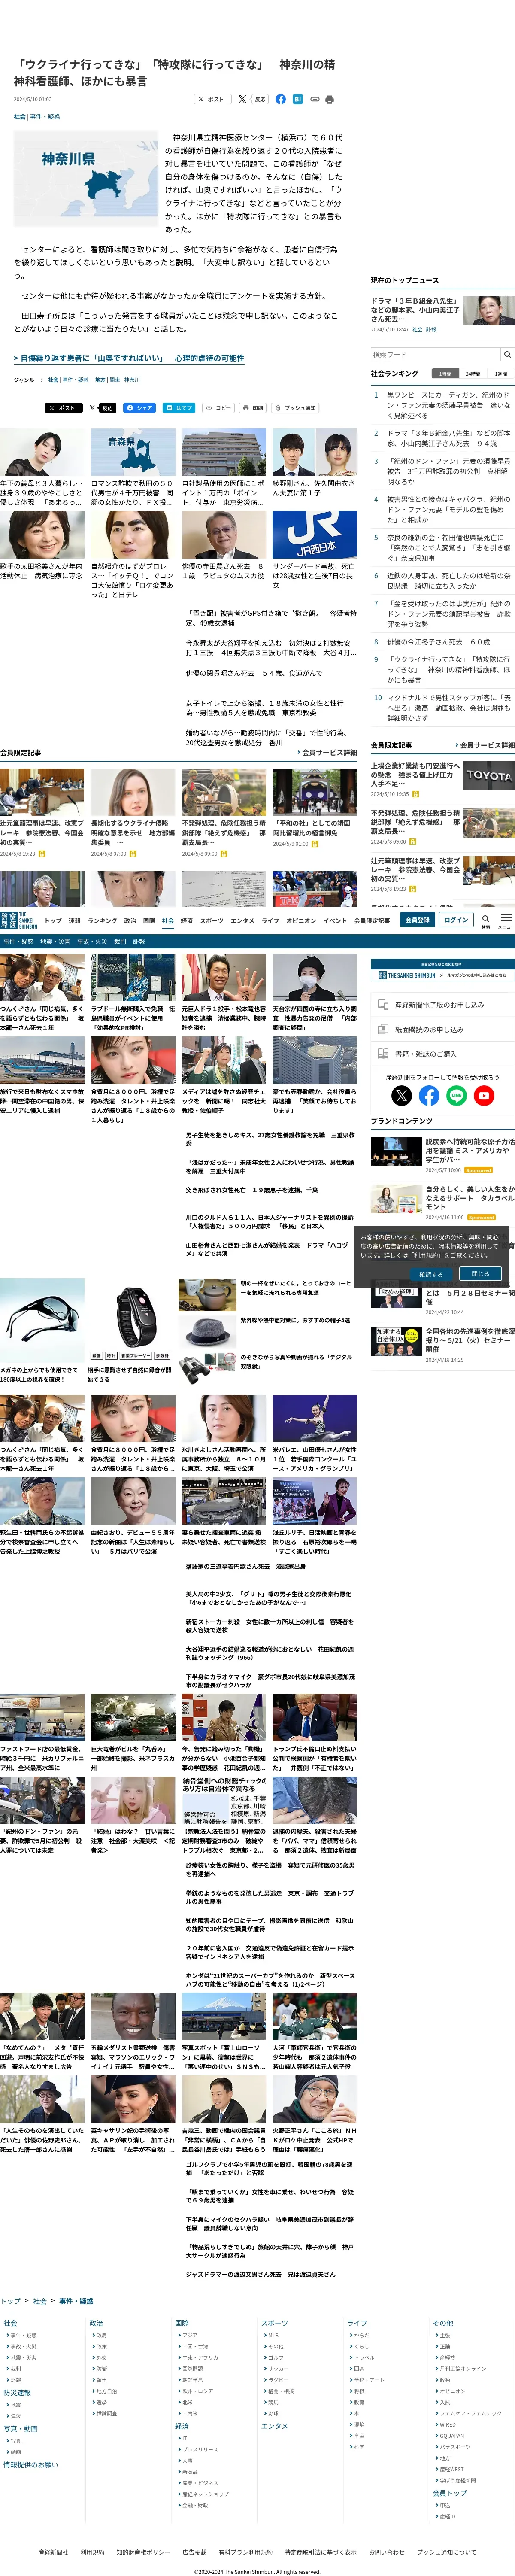The width and height of the screenshot is (515, 2576).
Task: Select the 1週間 ranking tab
Action: (x=501, y=373)
